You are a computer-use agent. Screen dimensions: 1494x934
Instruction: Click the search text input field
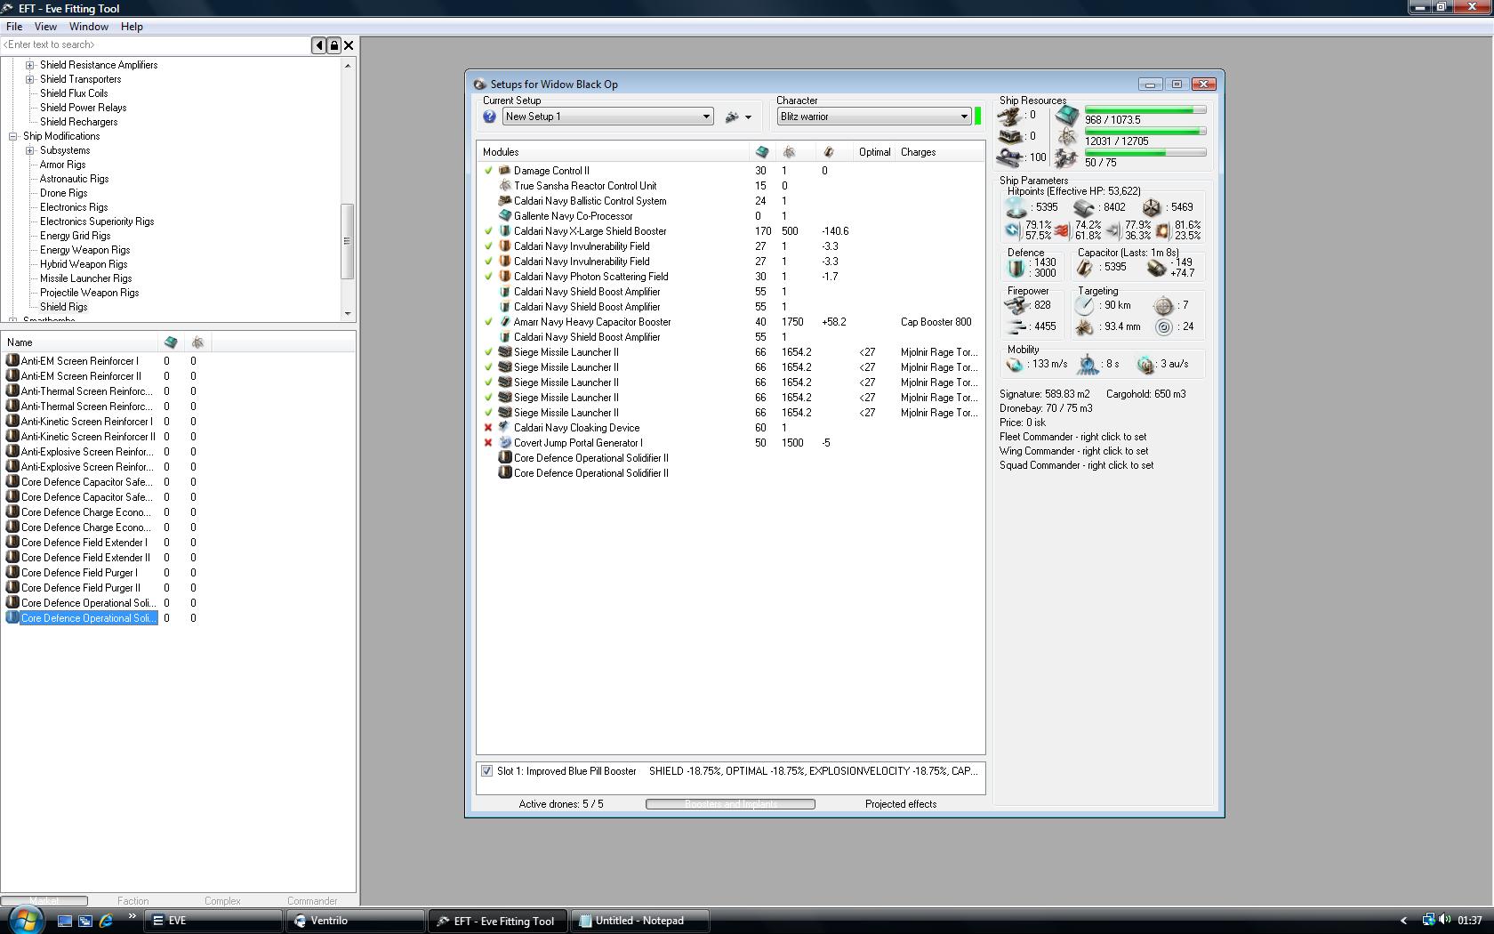coord(156,45)
